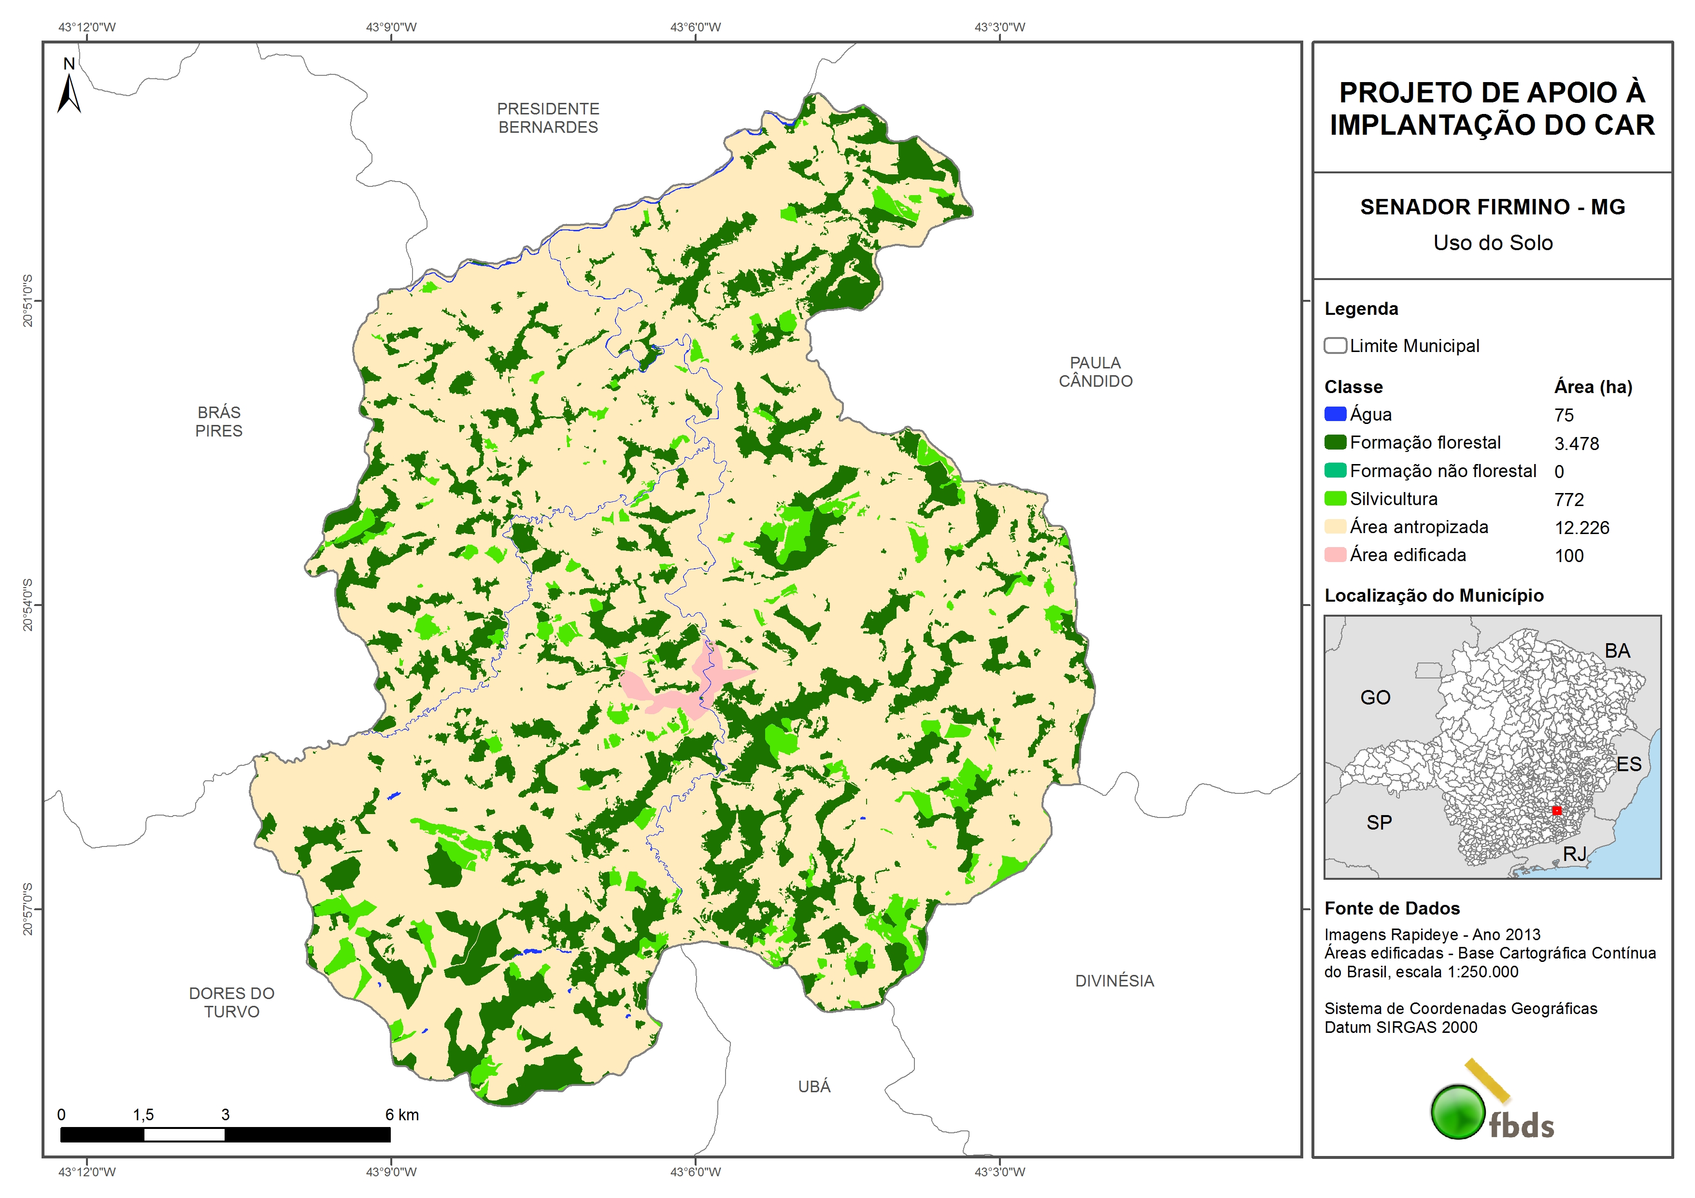Click the BRÁS PIRES municipality label
1695x1198 pixels.
(218, 422)
